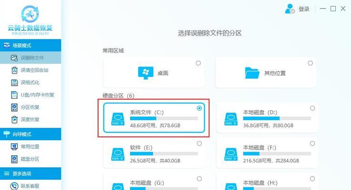This screenshot has width=351, height=190.
Task: Select 分区恢复 in the sidebar
Action: click(30, 107)
